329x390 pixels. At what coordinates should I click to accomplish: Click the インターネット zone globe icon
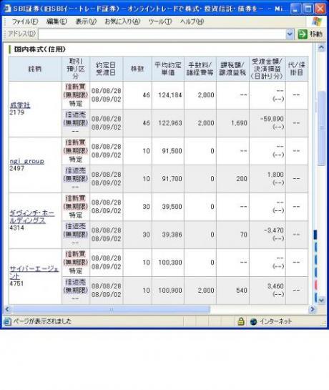253,321
